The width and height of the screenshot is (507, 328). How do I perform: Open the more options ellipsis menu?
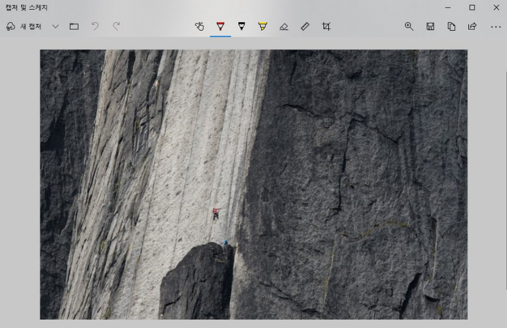point(496,26)
